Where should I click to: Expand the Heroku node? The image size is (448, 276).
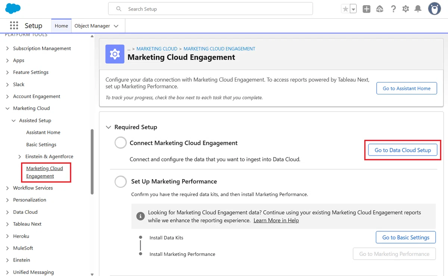7,236
